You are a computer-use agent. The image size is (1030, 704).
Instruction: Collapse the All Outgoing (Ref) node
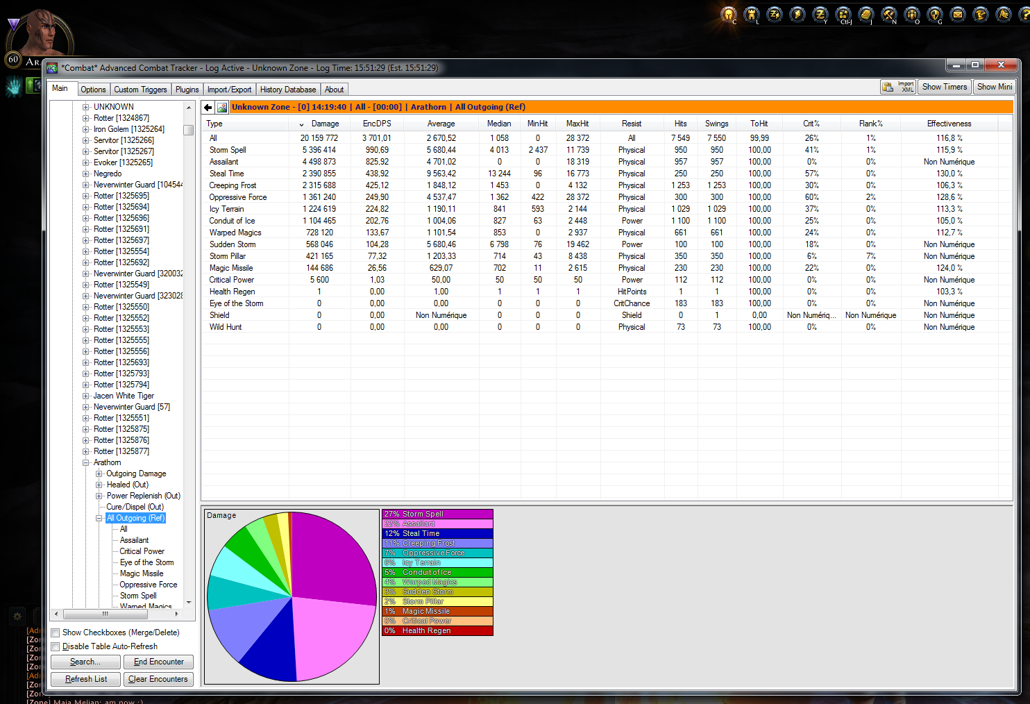pos(99,518)
